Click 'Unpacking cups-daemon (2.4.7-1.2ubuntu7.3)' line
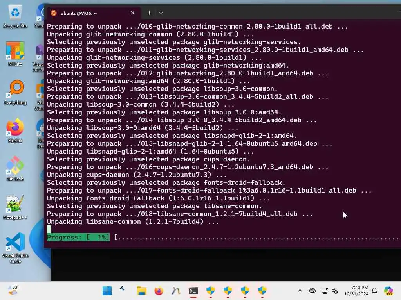The width and height of the screenshot is (401, 300). [137, 175]
